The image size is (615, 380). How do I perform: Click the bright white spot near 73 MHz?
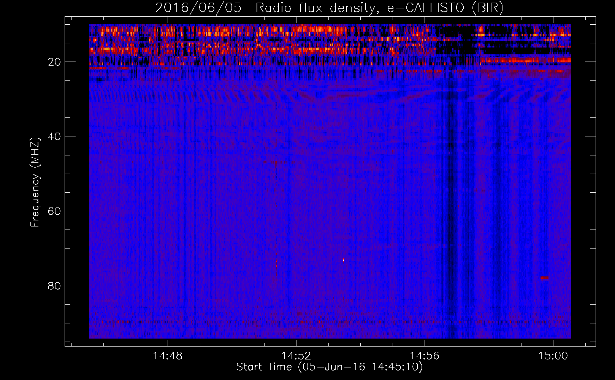tap(344, 260)
